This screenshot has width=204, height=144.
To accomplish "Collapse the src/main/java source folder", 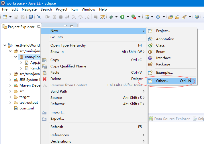I will (x=10, y=51).
